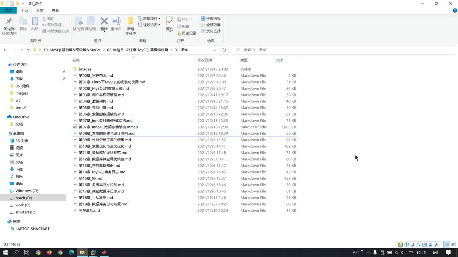The width and height of the screenshot is (458, 257).
Task: Open the New item (新建项目) dropdown
Action: (149, 19)
